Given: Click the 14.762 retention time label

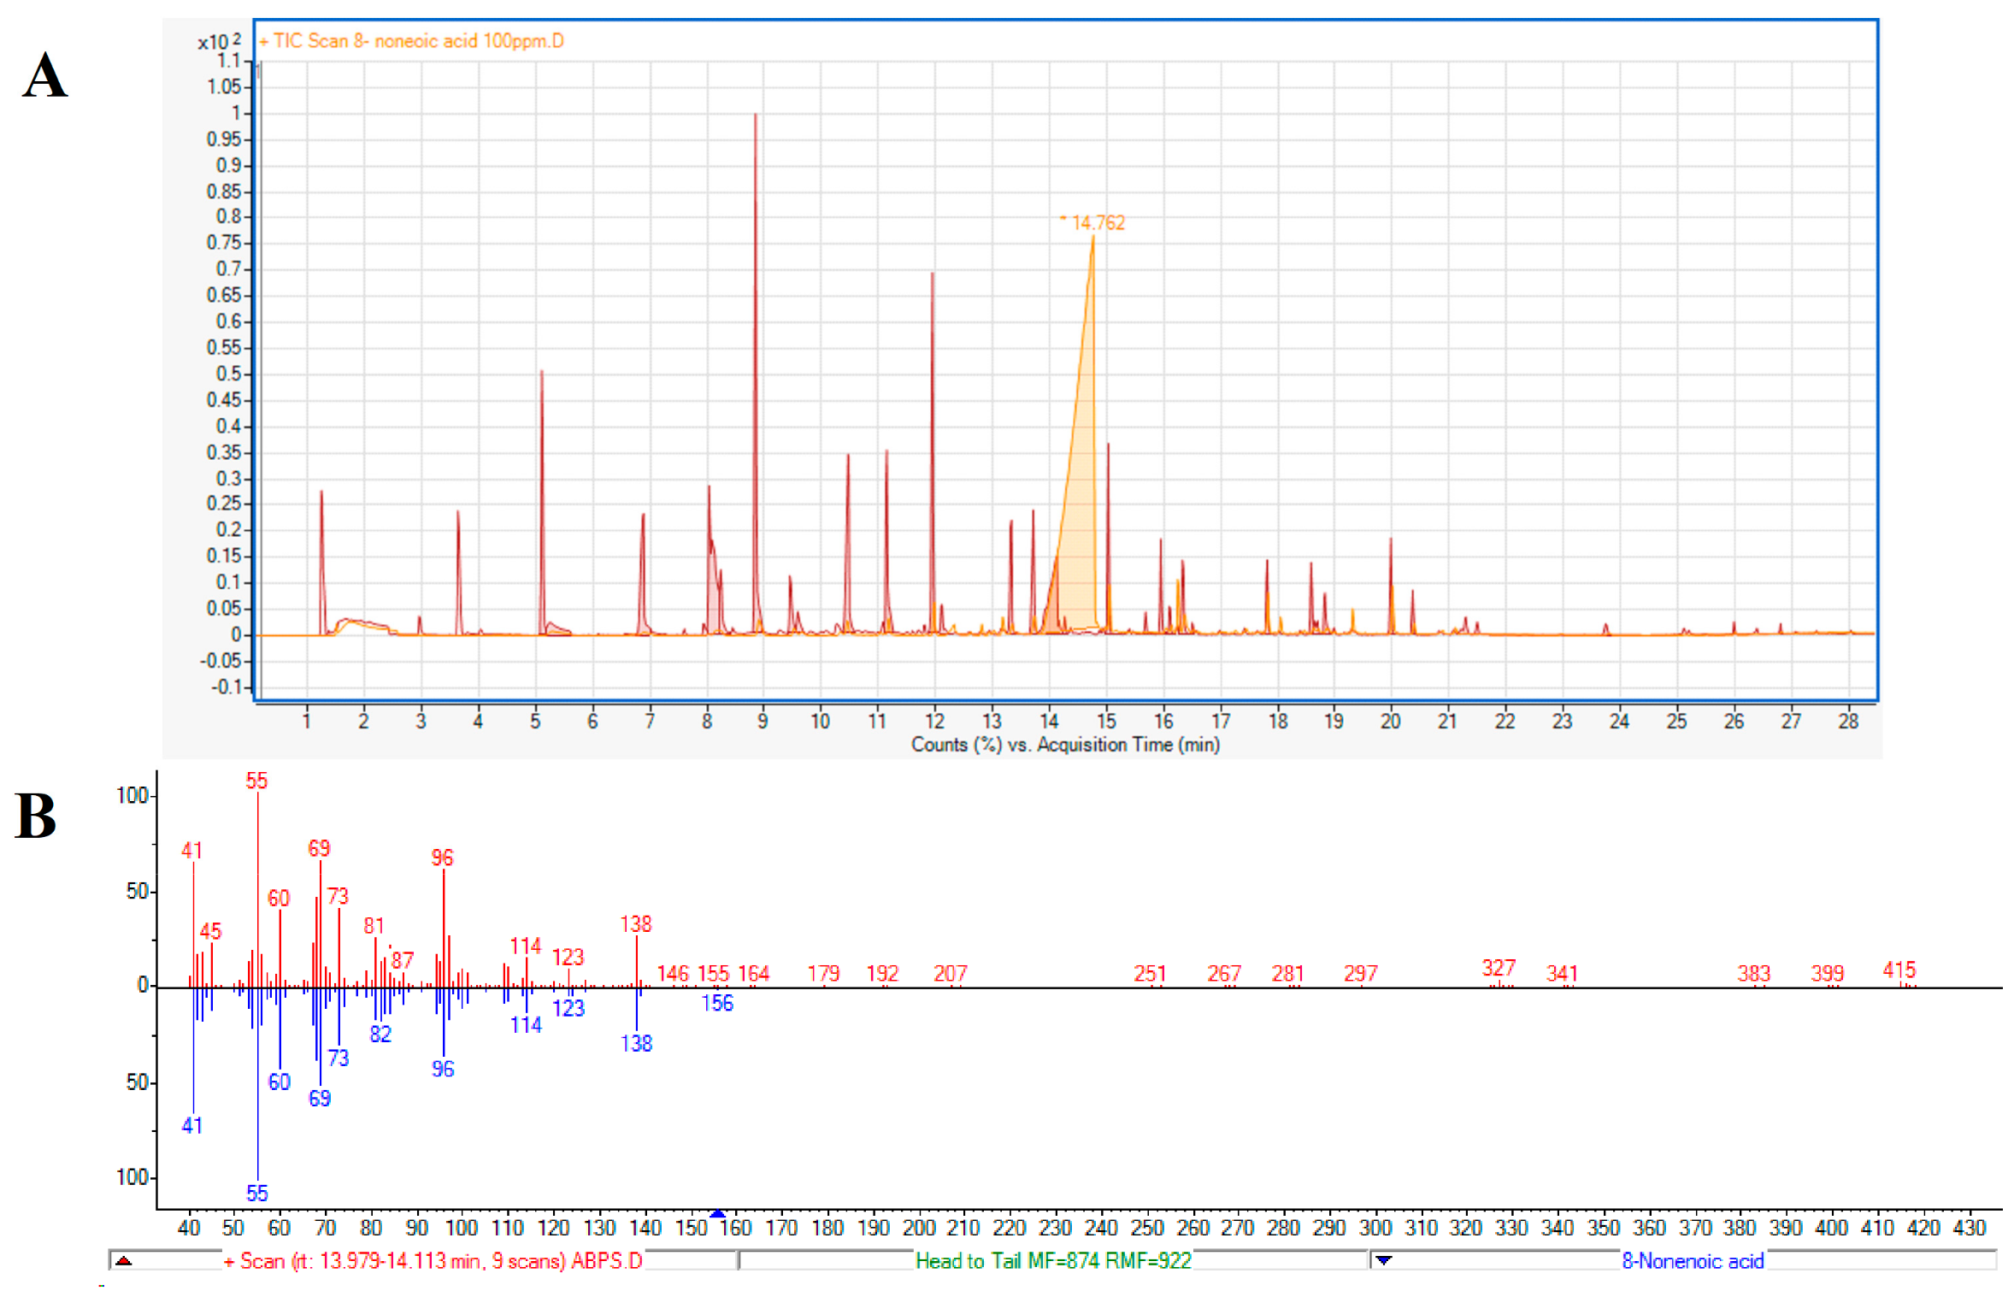Looking at the screenshot, I should (x=1098, y=223).
